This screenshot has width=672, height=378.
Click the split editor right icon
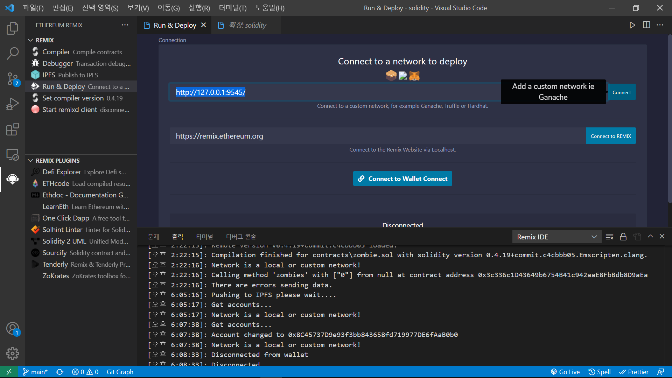(x=646, y=25)
